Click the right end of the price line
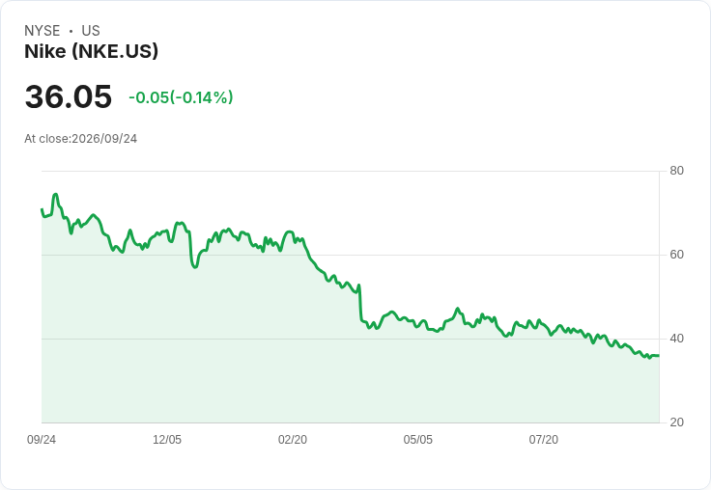The width and height of the screenshot is (711, 490). tap(659, 356)
